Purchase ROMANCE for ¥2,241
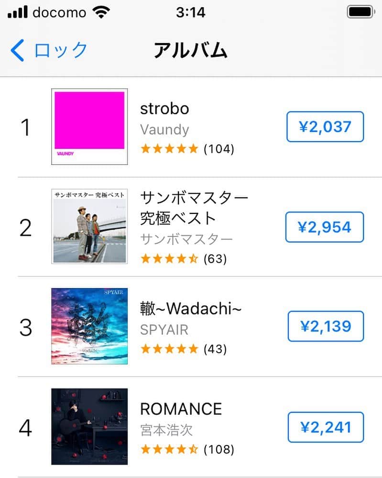Viewport: 382px width, 478px height. pyautogui.click(x=326, y=427)
